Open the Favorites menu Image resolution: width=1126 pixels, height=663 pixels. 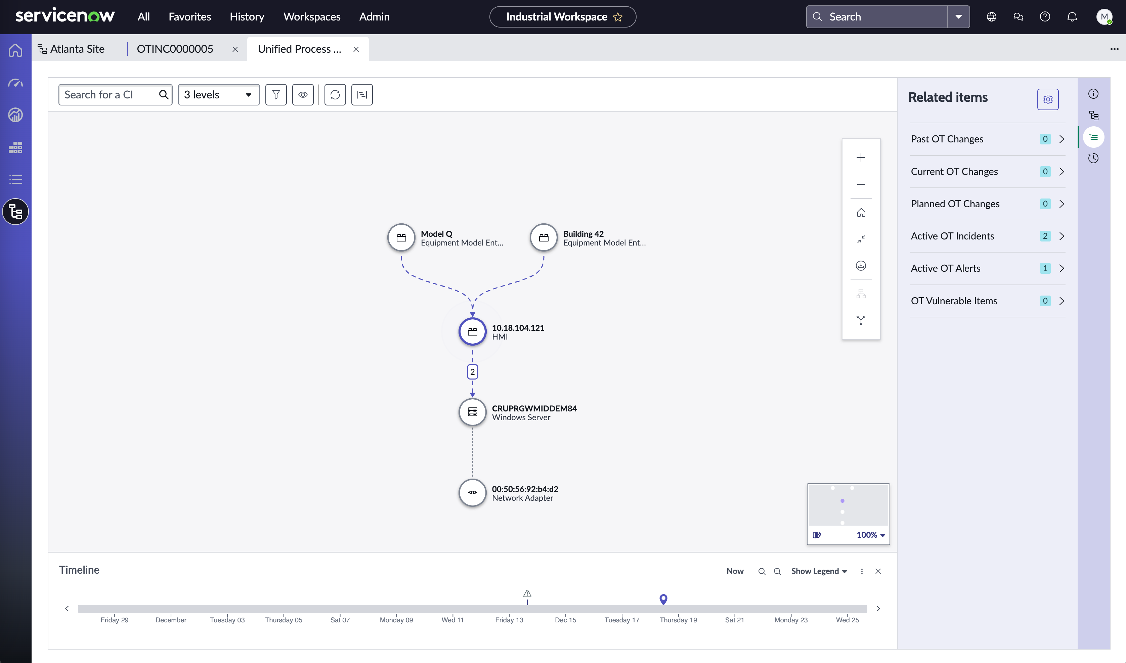[x=189, y=16]
